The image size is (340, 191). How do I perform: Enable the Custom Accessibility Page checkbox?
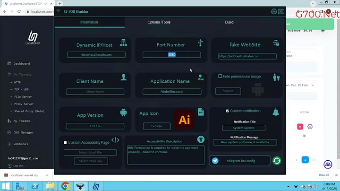(65, 142)
